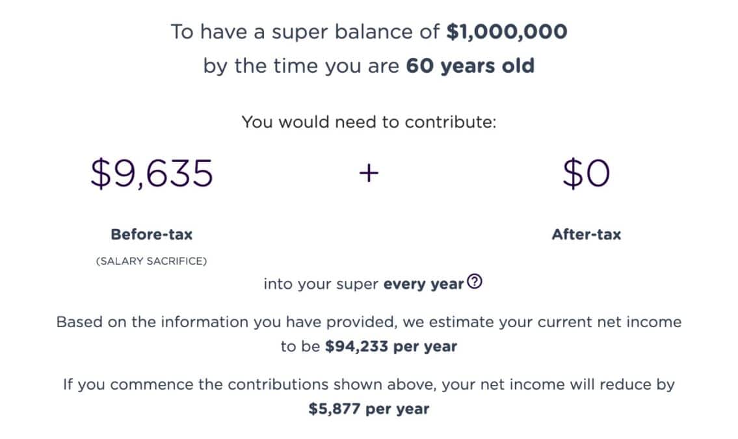Viewport: 738px width, 439px height.
Task: Click the $94,233 per year income figure
Action: point(391,347)
